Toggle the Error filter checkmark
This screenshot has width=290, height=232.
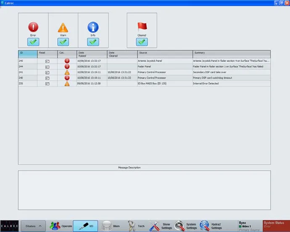tap(33, 42)
